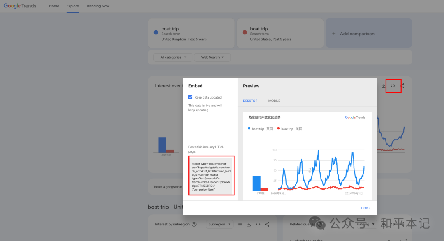Switch to the MOBILE preview tab

click(x=274, y=101)
